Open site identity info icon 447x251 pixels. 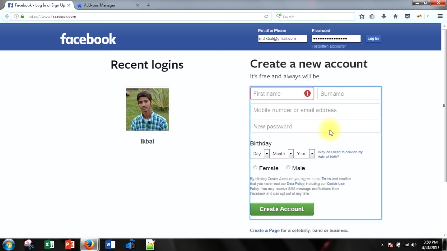(16, 16)
